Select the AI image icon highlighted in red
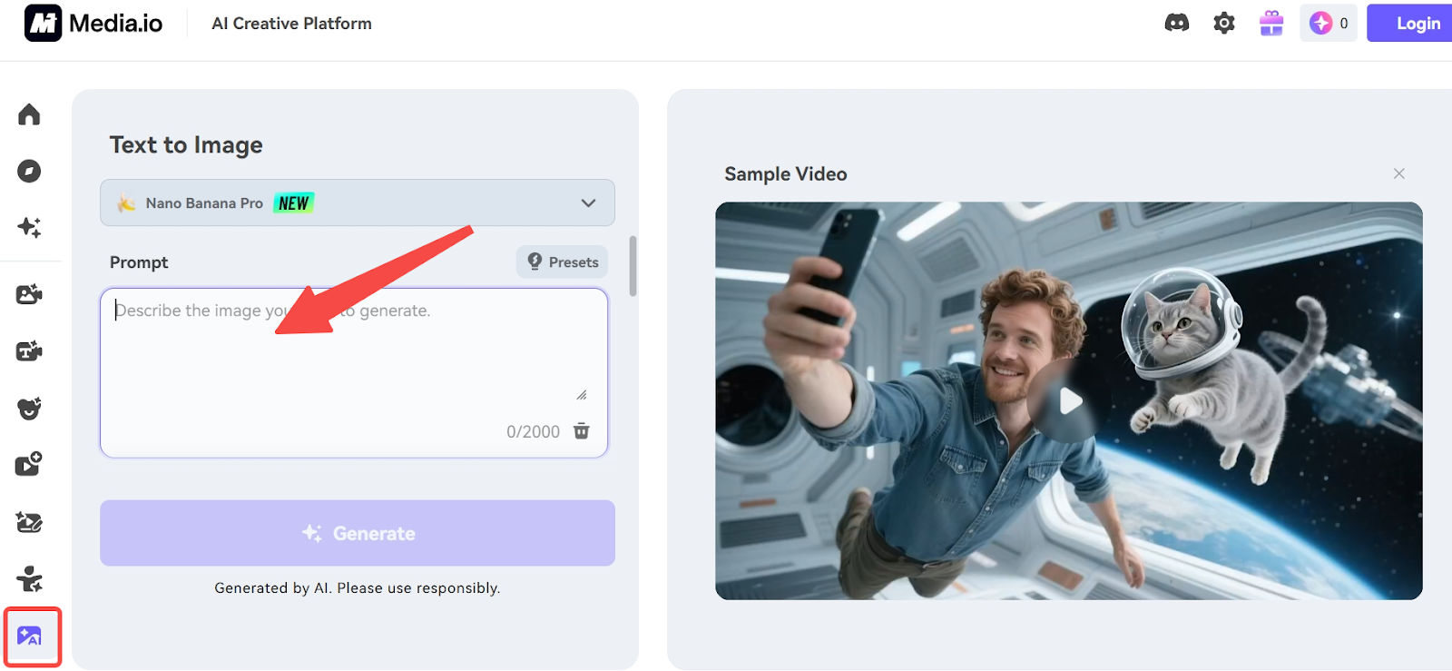This screenshot has height=671, width=1452. (30, 636)
